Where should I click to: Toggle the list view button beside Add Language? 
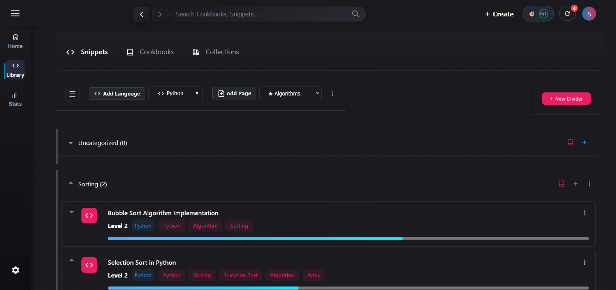click(72, 94)
